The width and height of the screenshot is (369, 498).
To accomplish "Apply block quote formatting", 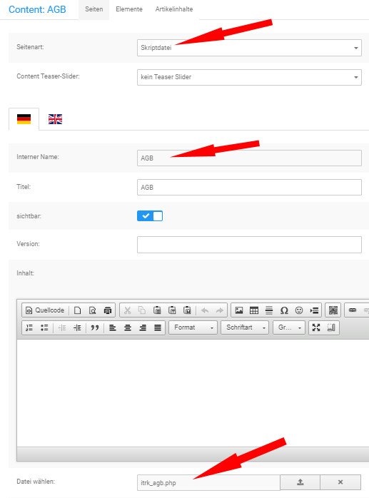I will point(95,327).
